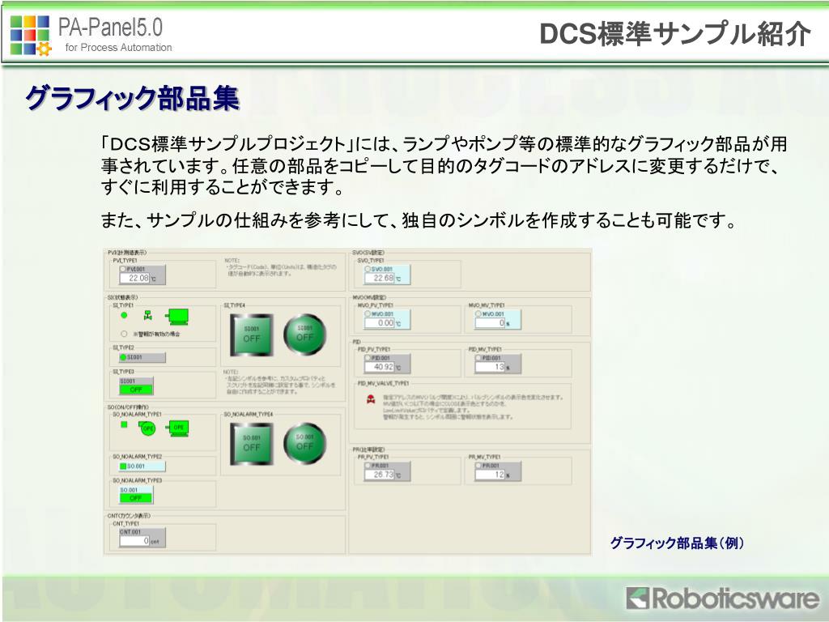Select the PID.001 radio in PID_MV_TYPE1
Image resolution: width=829 pixels, height=622 pixels.
click(478, 358)
